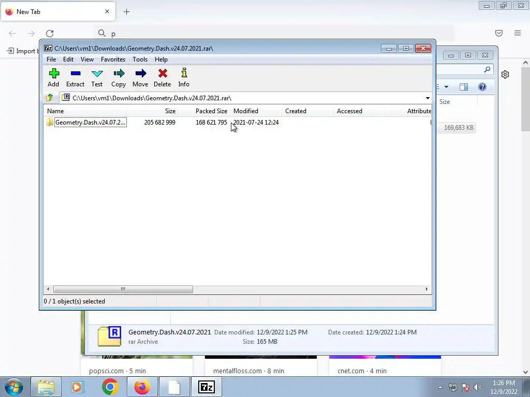Screen dimensions: 530x397
Task: Sort by the Accessed column header
Action: point(359,111)
